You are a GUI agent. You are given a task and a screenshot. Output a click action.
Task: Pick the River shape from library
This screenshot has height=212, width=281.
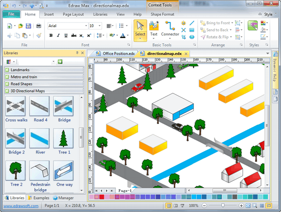pos(39,142)
